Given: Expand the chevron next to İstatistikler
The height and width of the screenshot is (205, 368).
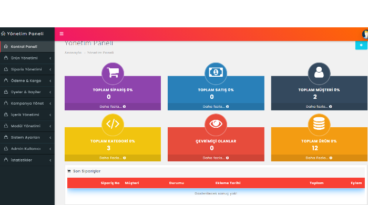Looking at the screenshot, I should pyautogui.click(x=50, y=160).
